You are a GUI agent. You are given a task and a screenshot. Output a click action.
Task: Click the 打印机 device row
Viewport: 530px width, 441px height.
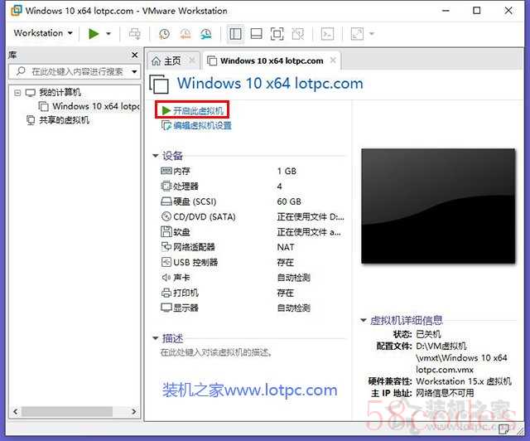coord(252,293)
